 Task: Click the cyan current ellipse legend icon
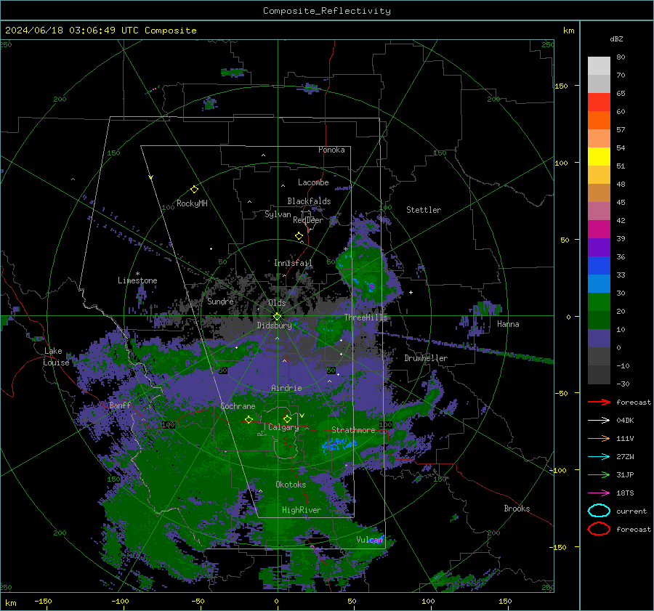click(x=599, y=511)
